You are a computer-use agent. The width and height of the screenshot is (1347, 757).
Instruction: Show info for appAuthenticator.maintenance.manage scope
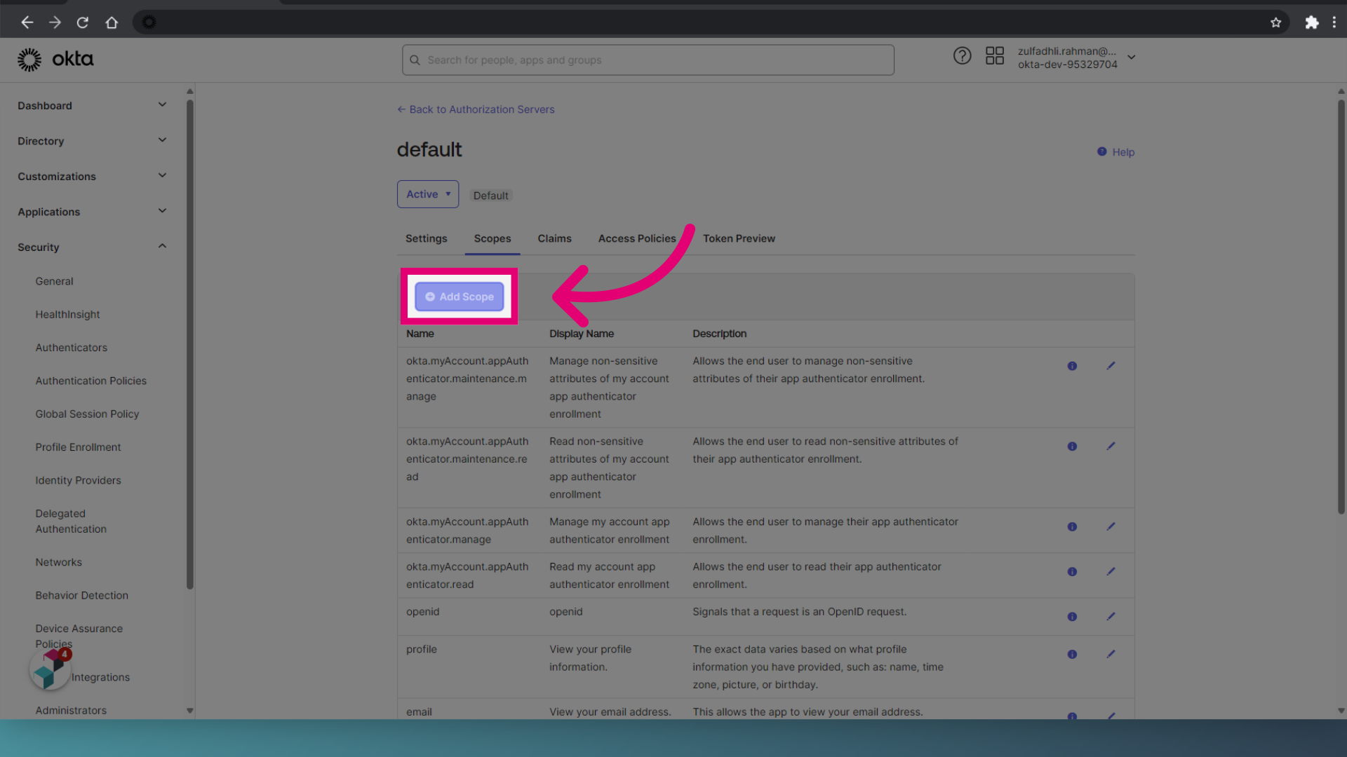coord(1072,366)
